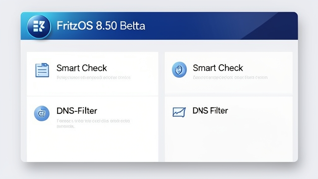
Task: Click the chart icon beside DNS Filter
Action: 179,112
